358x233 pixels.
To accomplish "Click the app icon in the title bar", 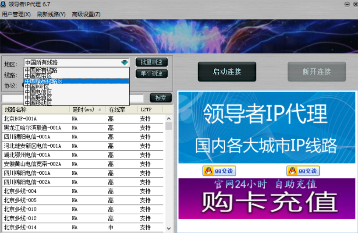I will (x=4, y=4).
